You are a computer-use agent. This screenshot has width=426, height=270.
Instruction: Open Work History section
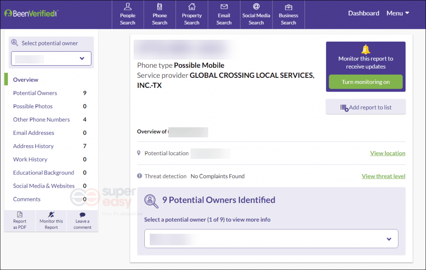30,159
